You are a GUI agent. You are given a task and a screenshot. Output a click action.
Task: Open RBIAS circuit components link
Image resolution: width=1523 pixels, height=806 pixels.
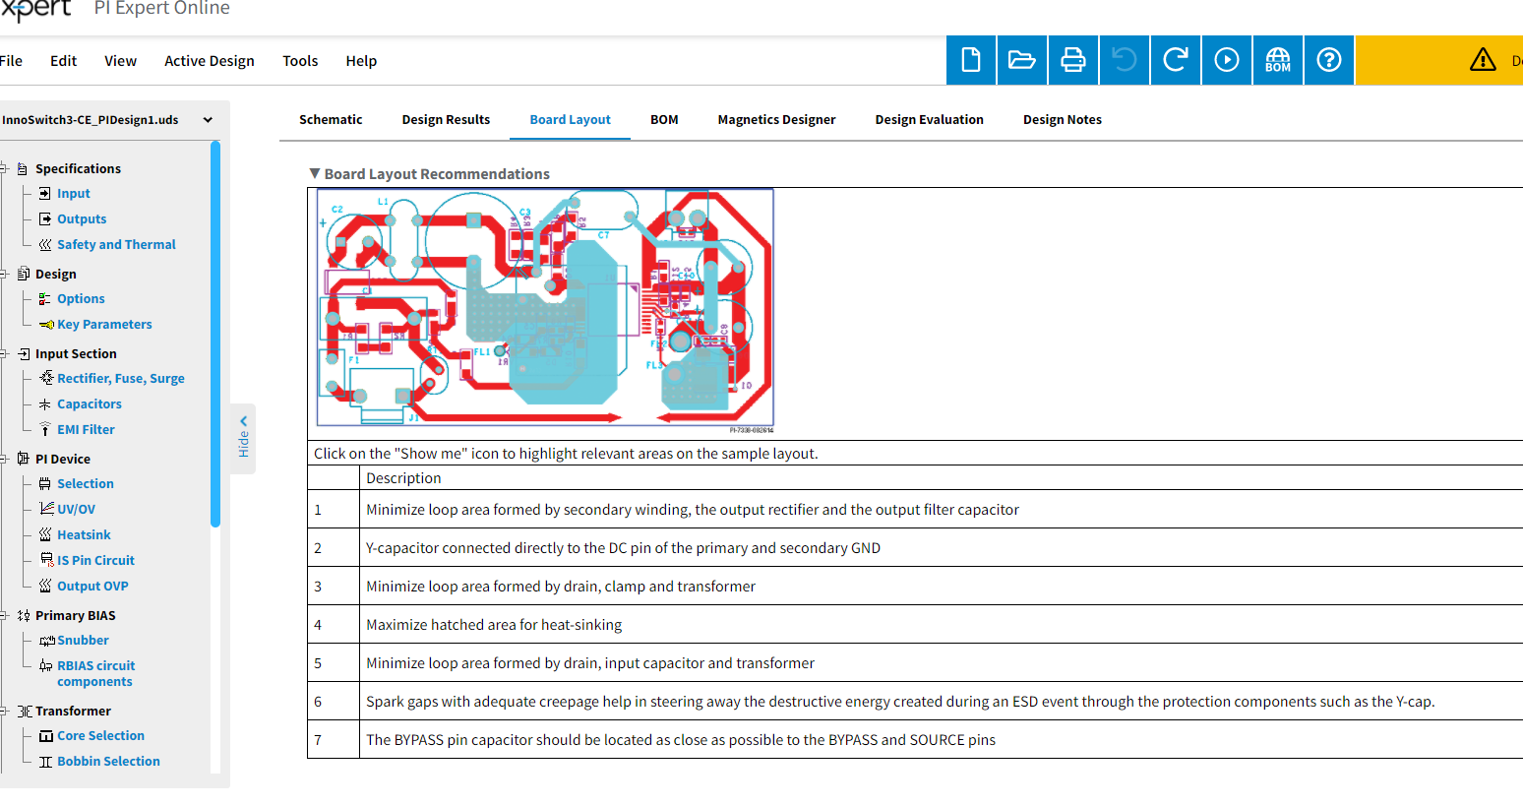(96, 674)
